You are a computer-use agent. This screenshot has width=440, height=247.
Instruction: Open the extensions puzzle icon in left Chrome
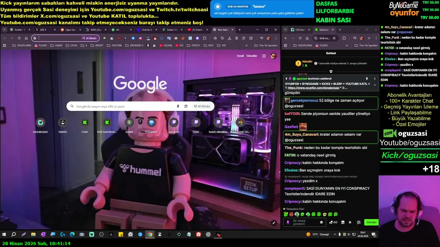(205, 38)
